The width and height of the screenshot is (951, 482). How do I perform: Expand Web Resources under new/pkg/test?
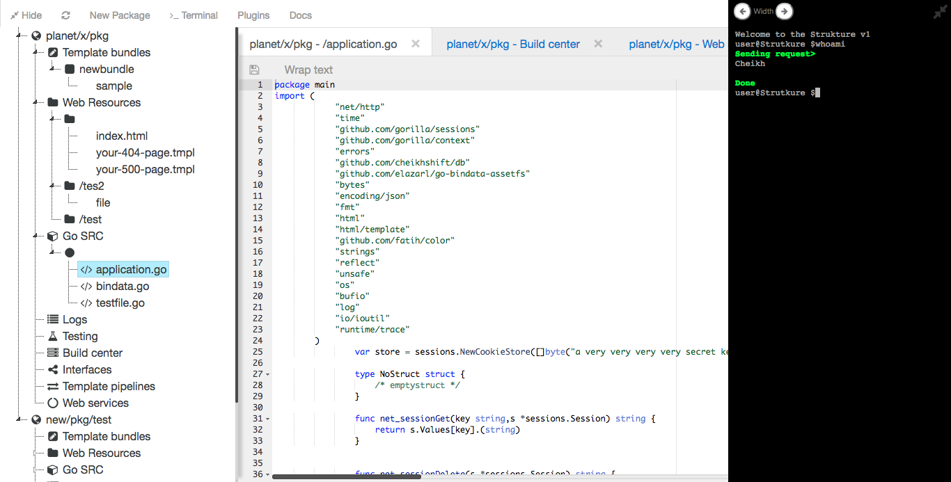35,453
